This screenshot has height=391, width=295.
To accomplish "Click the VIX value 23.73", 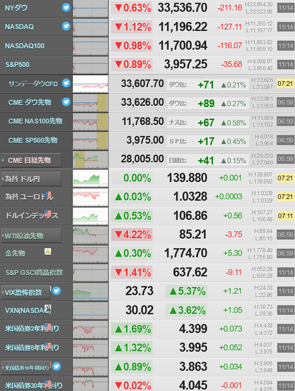I will pyautogui.click(x=140, y=291).
